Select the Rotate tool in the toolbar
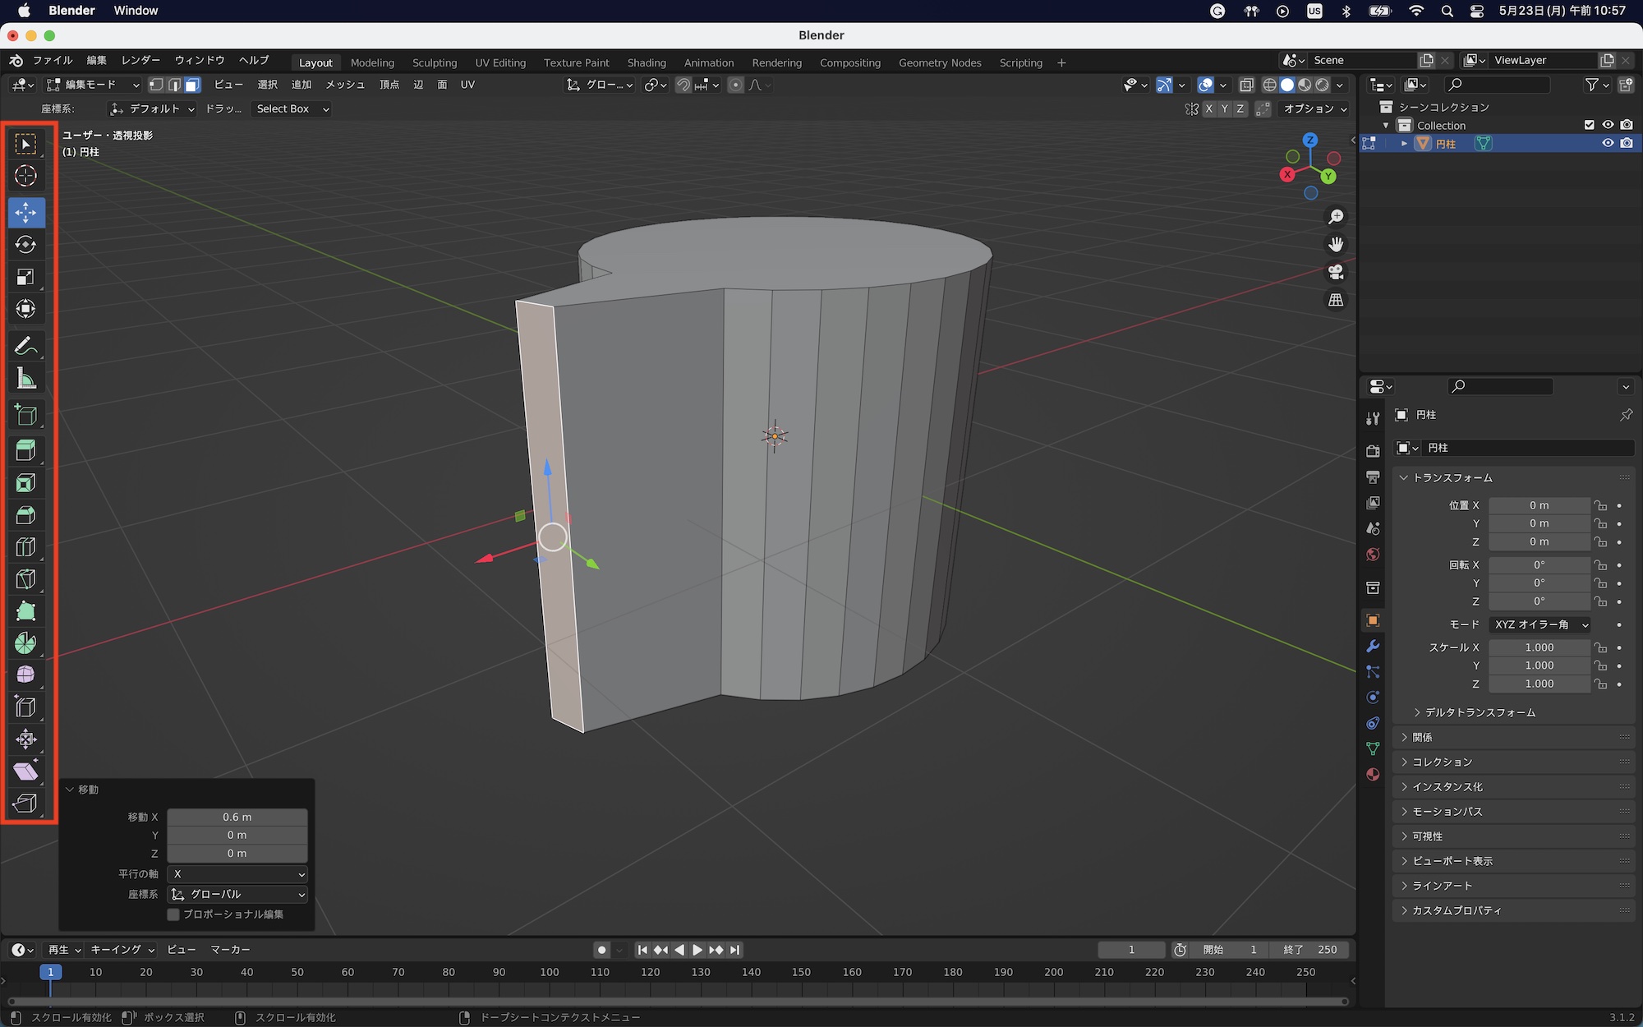 point(25,245)
